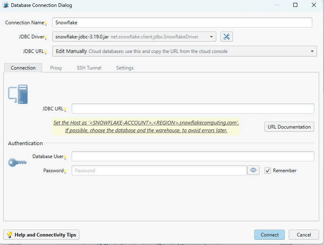Click hint lightbulb beside top JDBC URL dropdown
The image size is (324, 245).
pyautogui.click(x=46, y=52)
